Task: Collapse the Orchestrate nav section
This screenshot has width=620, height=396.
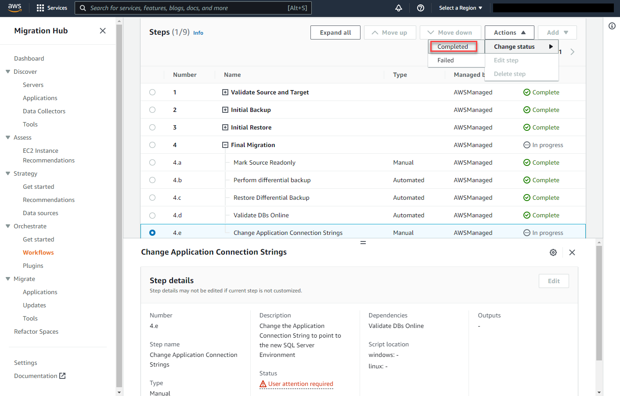Action: pos(8,226)
